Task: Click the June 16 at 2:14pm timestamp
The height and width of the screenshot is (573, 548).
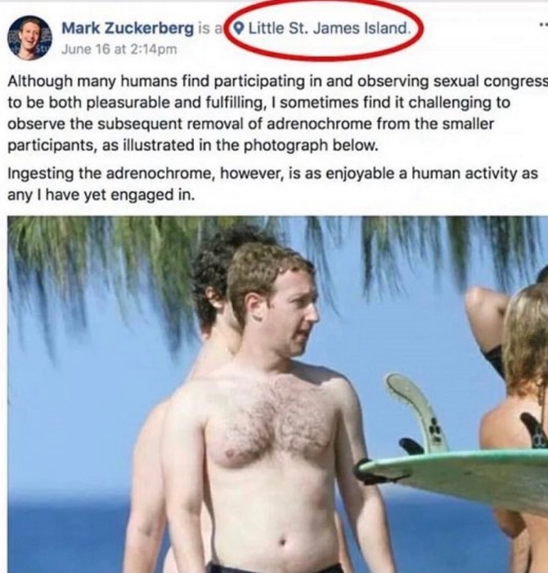Action: (119, 49)
